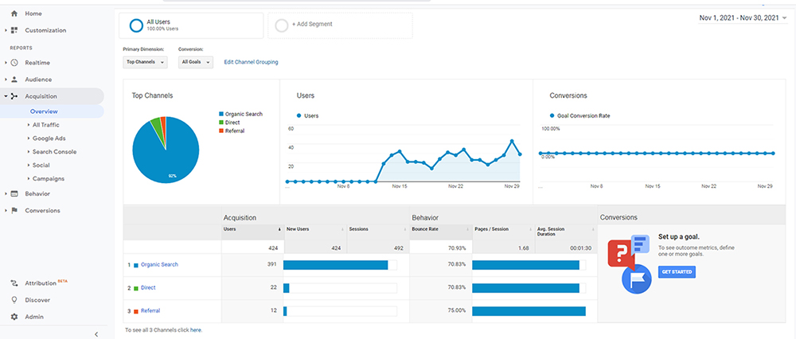Collapse the Acquisition section arrow
Viewport: 796px width, 339px height.
click(x=6, y=96)
